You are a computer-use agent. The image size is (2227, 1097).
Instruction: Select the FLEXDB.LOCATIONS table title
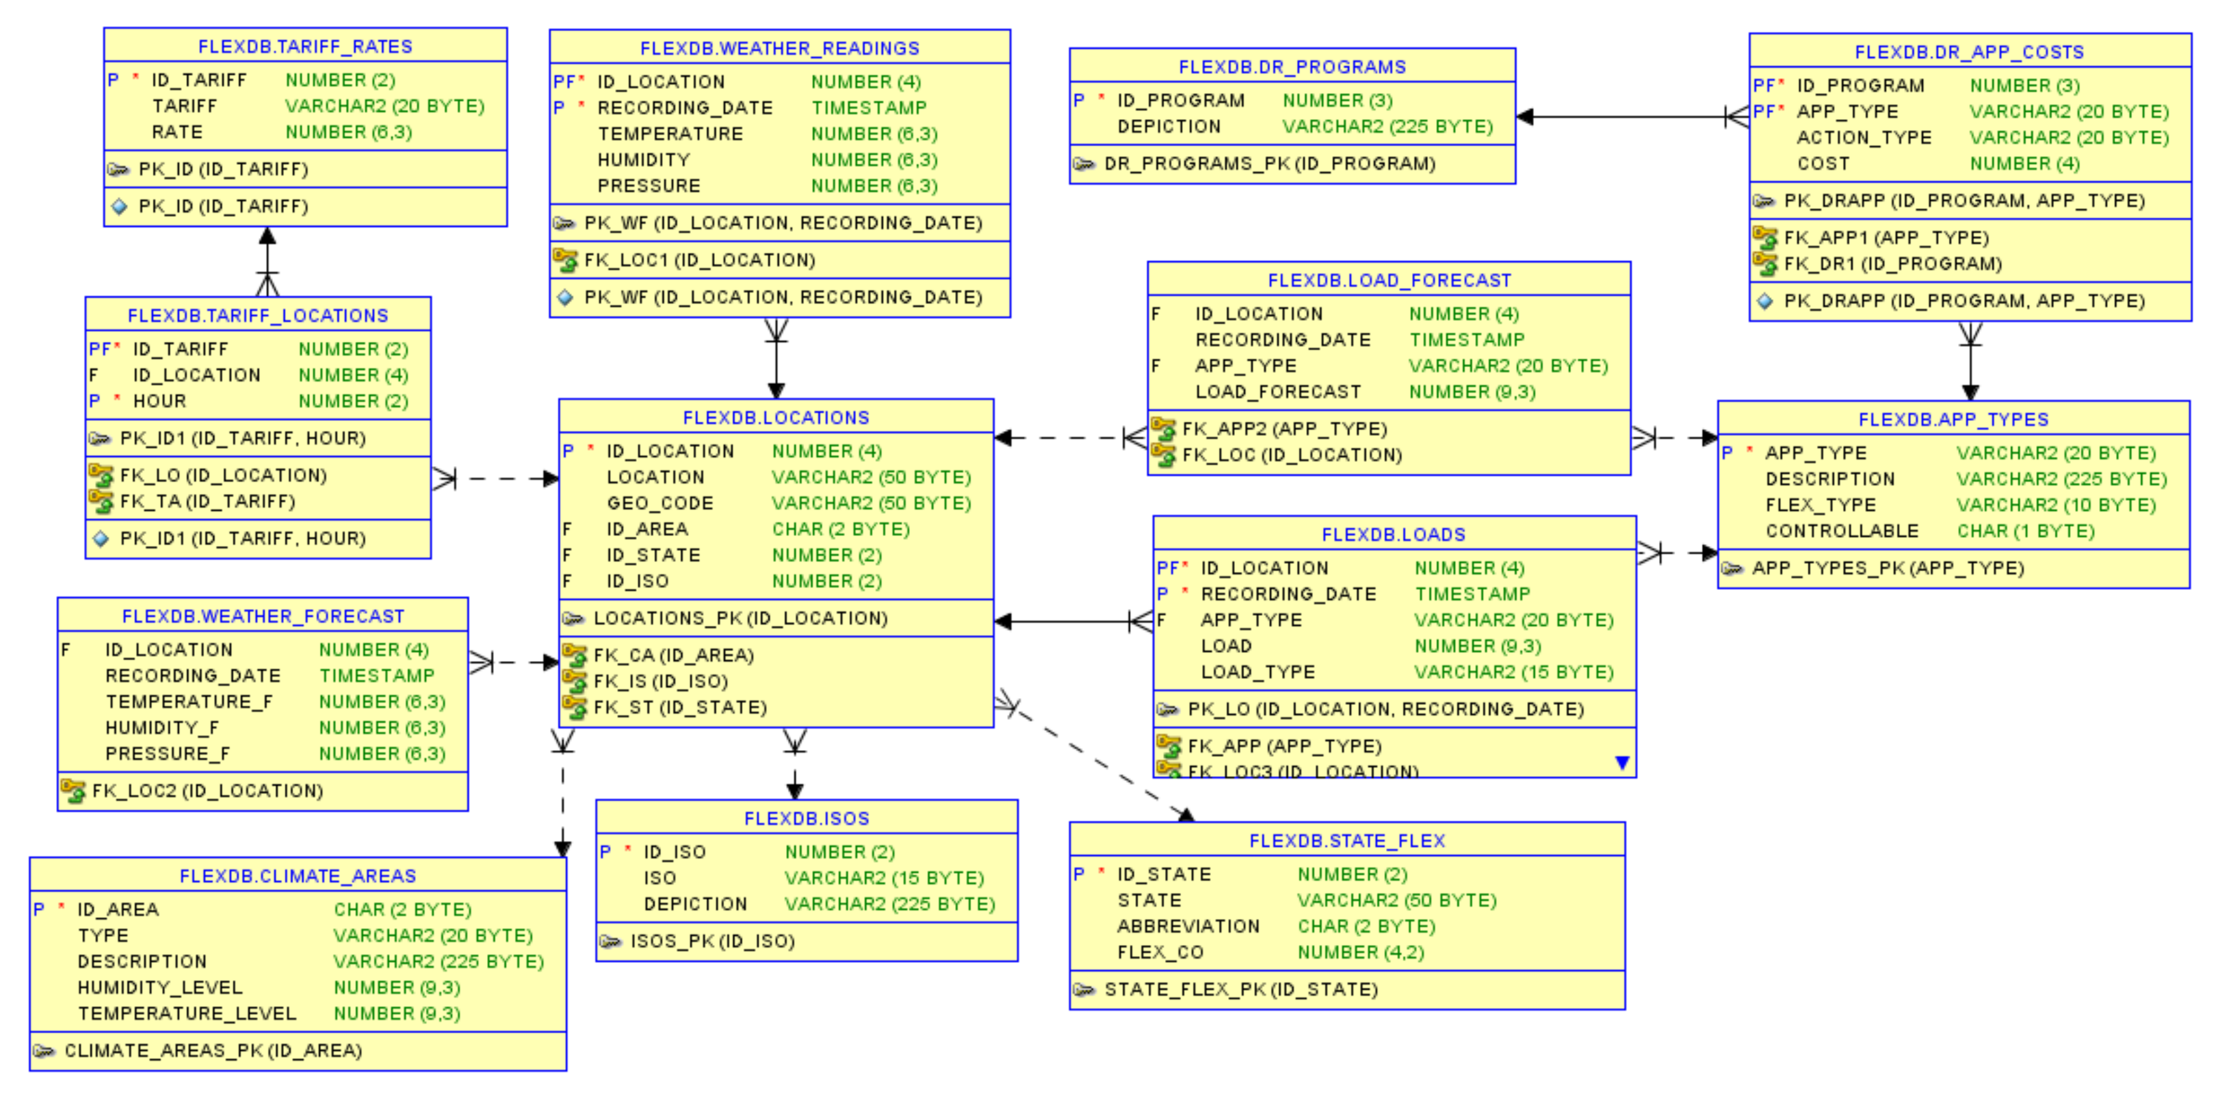tap(776, 418)
